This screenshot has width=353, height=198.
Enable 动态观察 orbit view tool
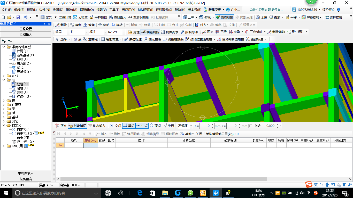[224, 17]
